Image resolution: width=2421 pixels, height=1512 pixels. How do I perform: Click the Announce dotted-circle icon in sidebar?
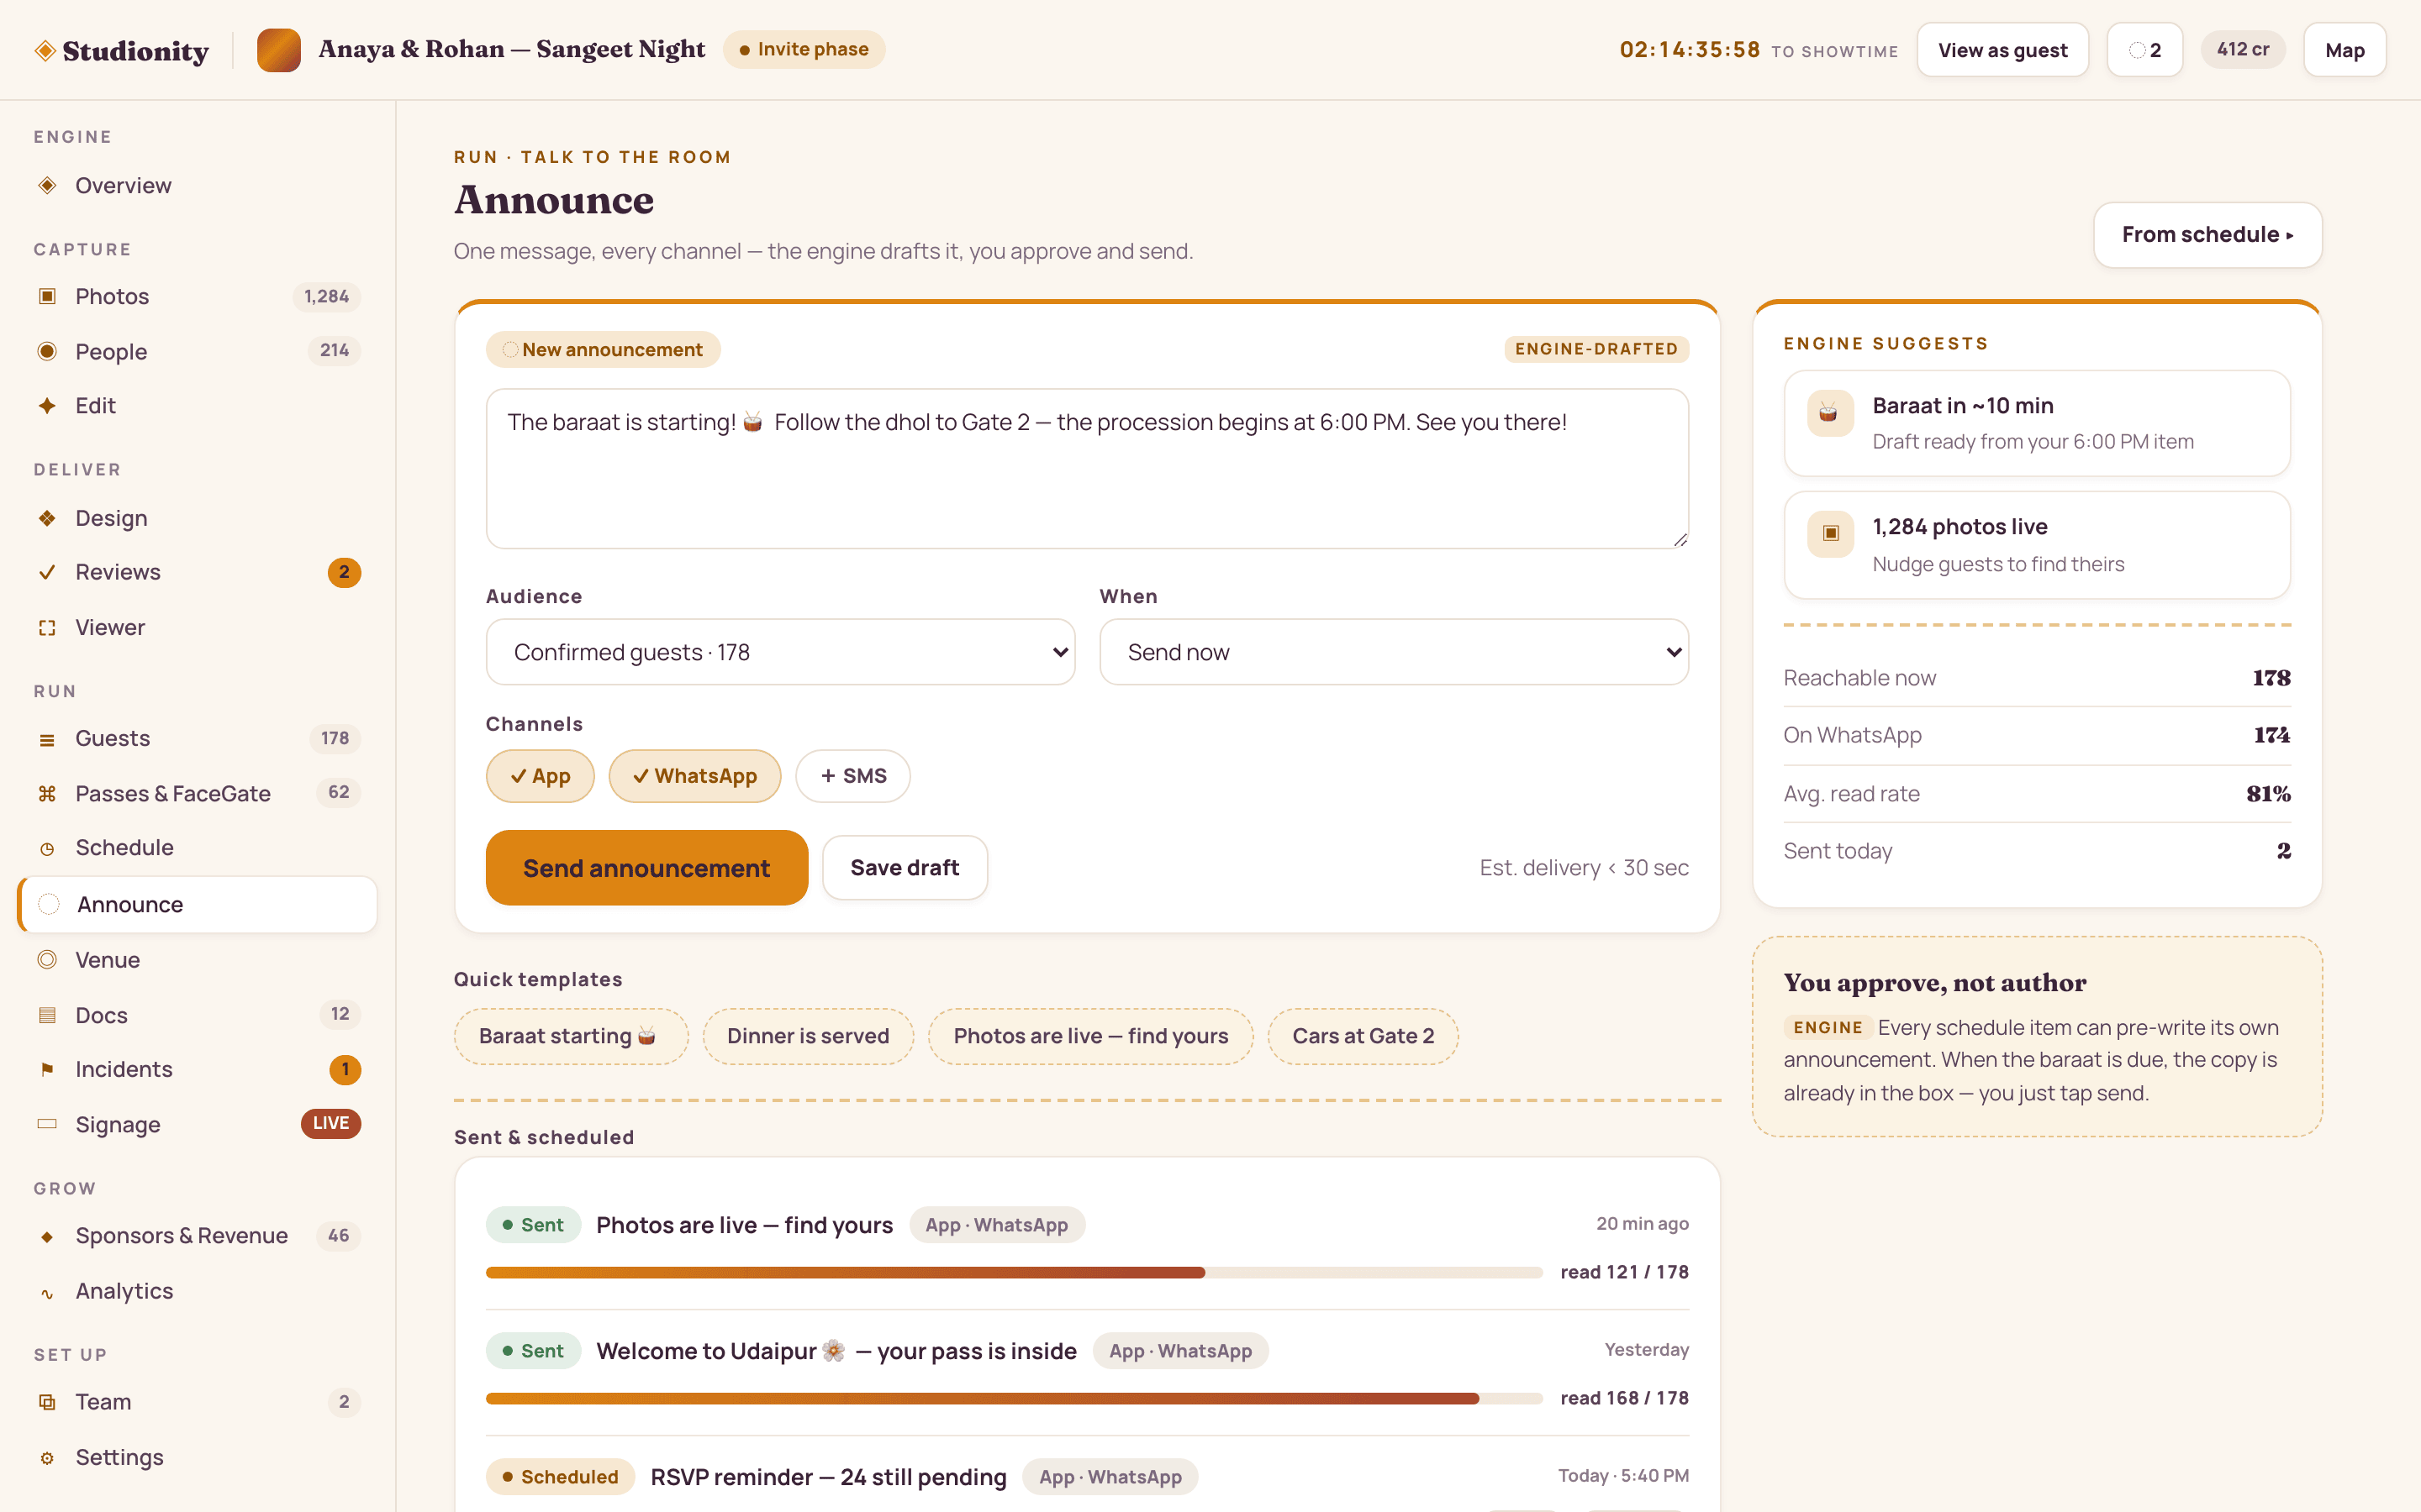tap(49, 904)
